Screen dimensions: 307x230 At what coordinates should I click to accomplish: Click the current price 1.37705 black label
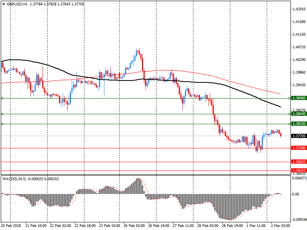click(x=299, y=136)
